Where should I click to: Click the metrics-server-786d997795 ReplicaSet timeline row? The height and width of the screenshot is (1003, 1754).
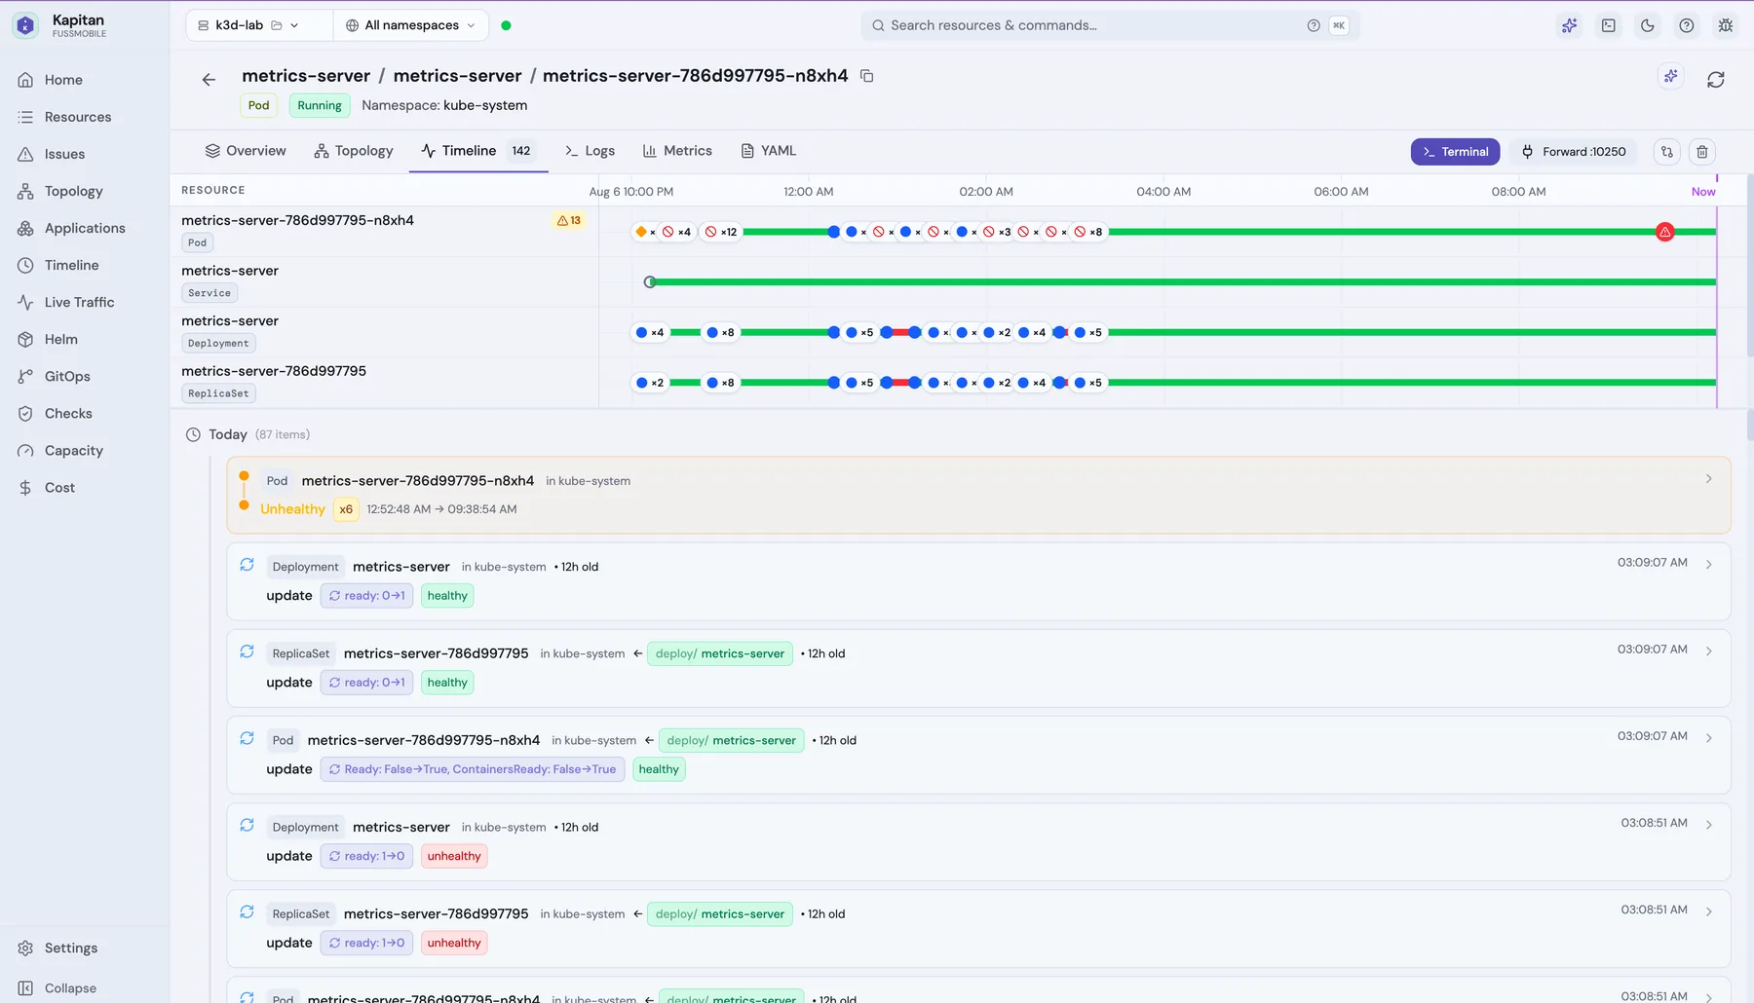[943, 383]
